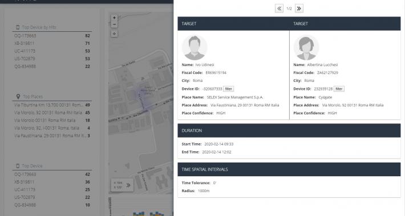Click Albertina Lucchesi's avatar picture
The width and height of the screenshot is (405, 216).
tap(306, 48)
